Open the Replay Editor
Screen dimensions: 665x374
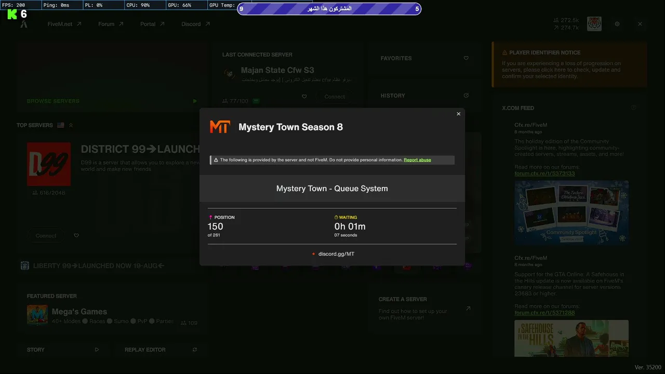click(161, 350)
